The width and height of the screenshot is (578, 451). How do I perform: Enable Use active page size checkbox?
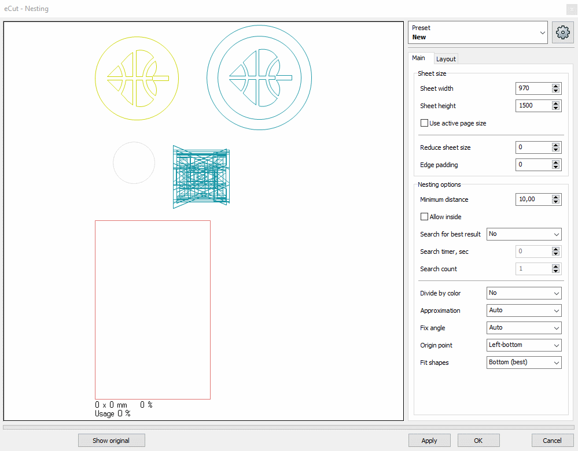[424, 123]
